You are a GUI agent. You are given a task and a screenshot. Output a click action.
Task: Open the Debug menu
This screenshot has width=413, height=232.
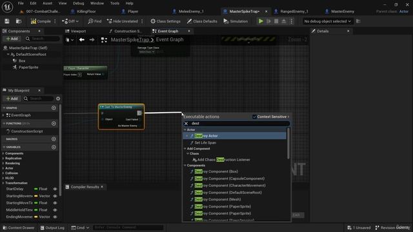pyautogui.click(x=78, y=3)
